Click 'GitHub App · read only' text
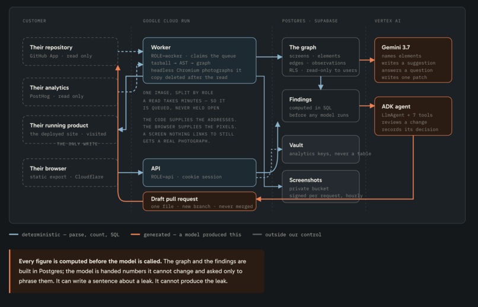This screenshot has width=478, height=307. (61, 56)
